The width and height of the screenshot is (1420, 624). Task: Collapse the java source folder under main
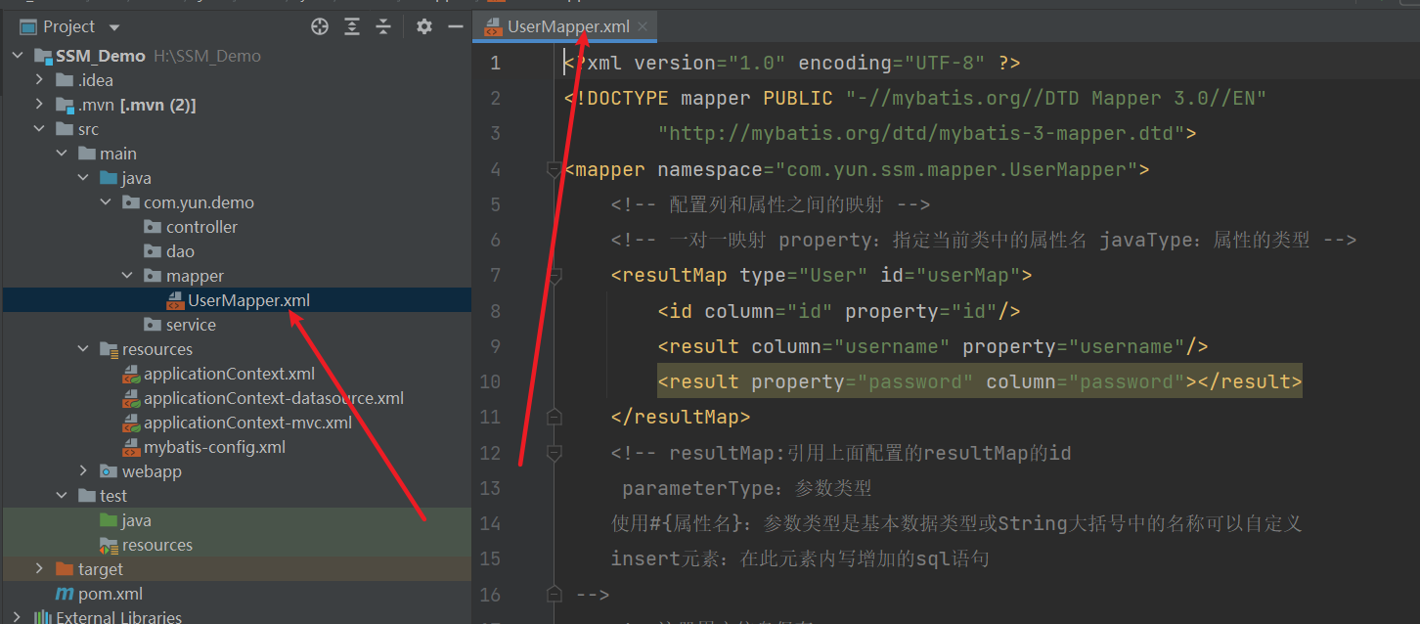click(x=83, y=178)
